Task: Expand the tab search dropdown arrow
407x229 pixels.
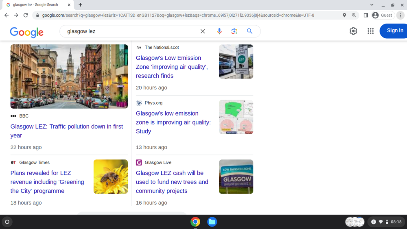Action: (x=372, y=4)
